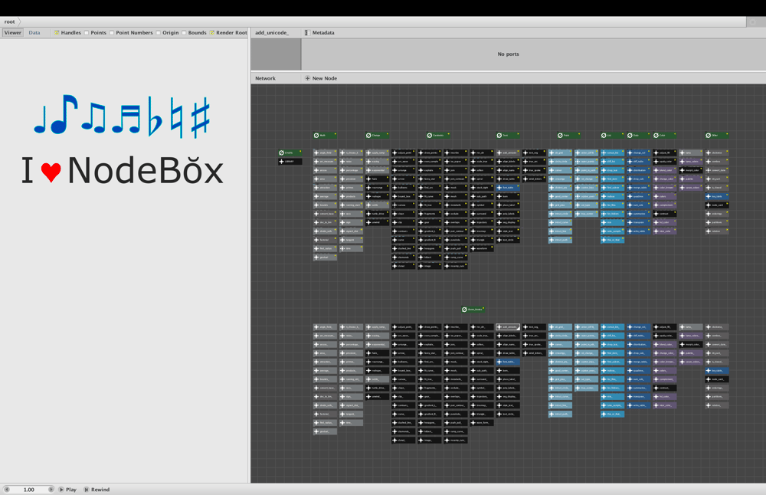
Task: Select the black LIBRARY node
Action: pos(290,161)
